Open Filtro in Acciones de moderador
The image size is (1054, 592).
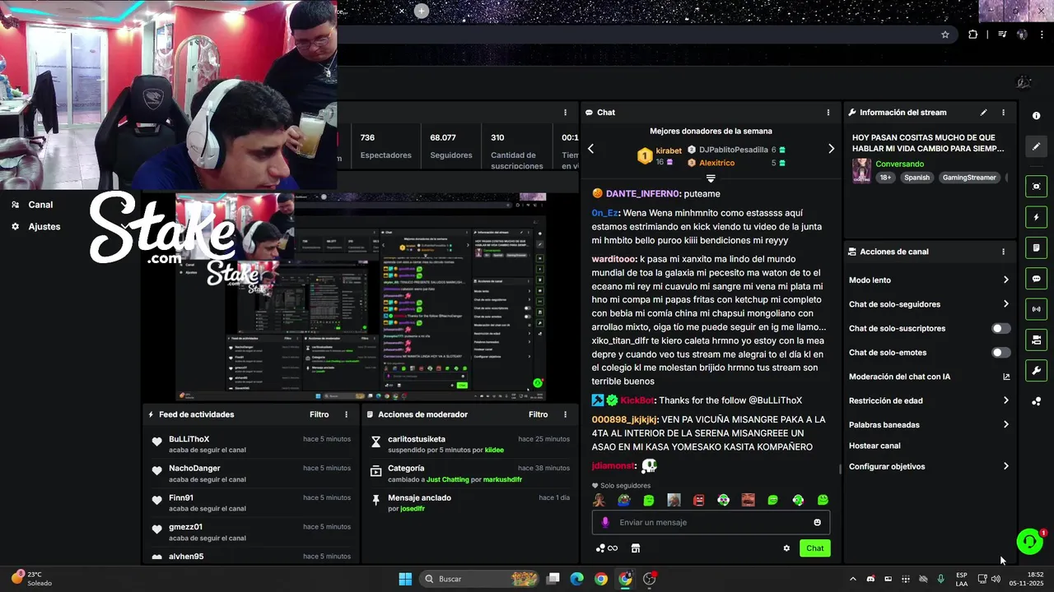[x=538, y=414]
